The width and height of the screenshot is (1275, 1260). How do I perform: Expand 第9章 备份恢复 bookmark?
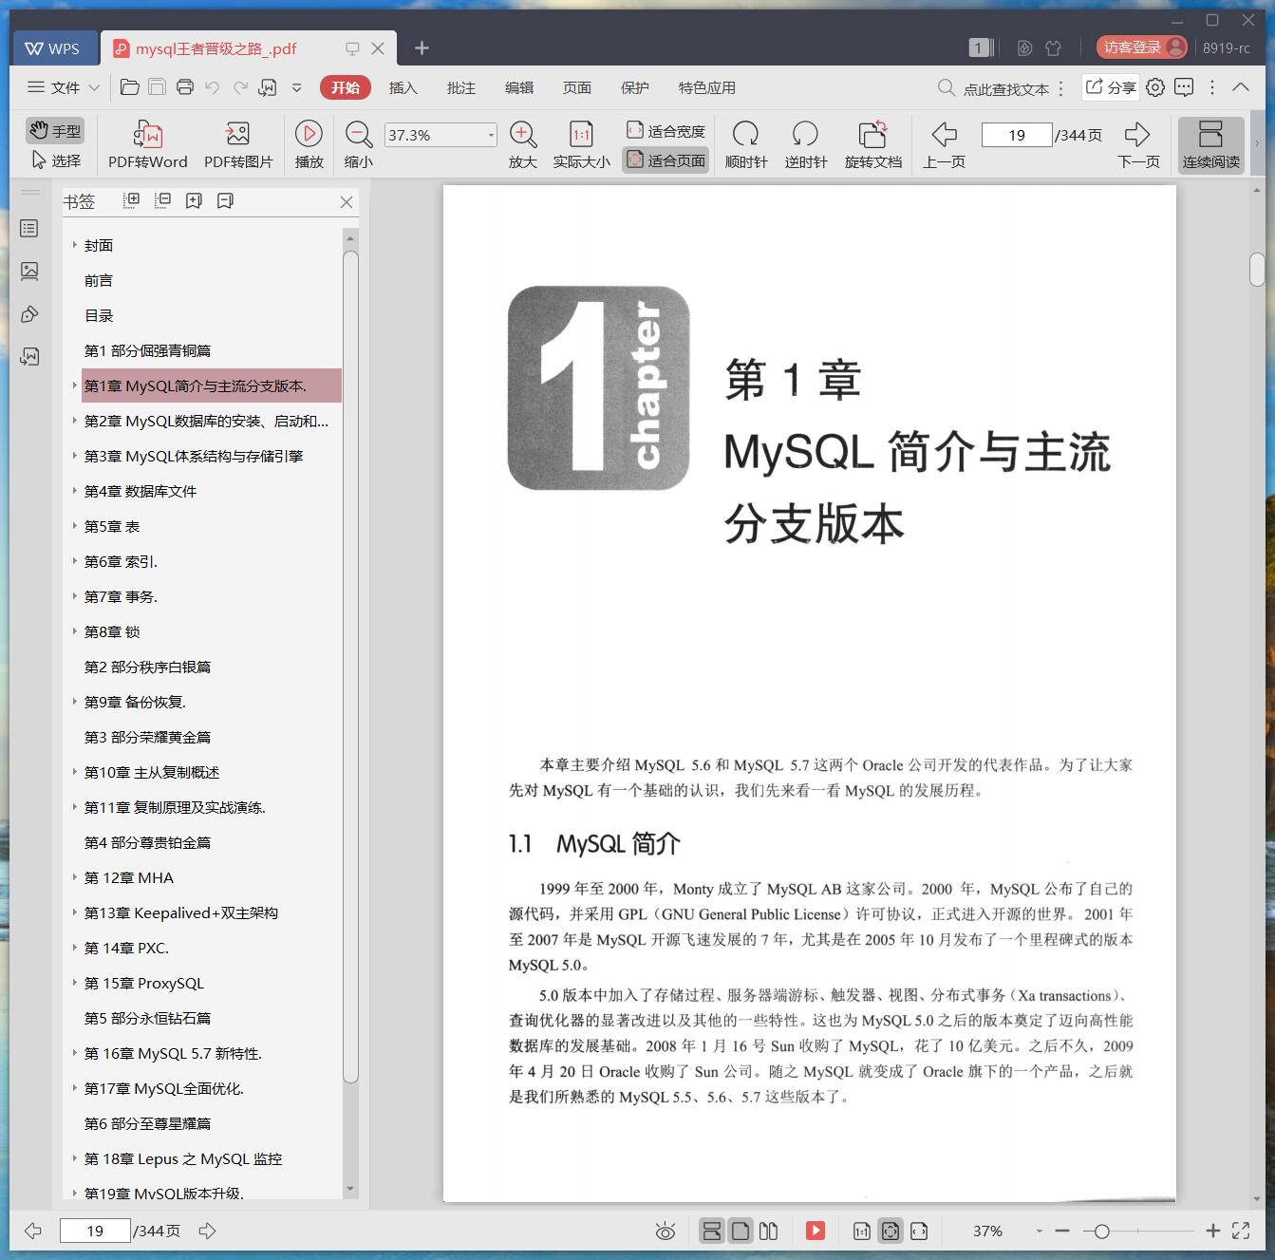(x=75, y=702)
